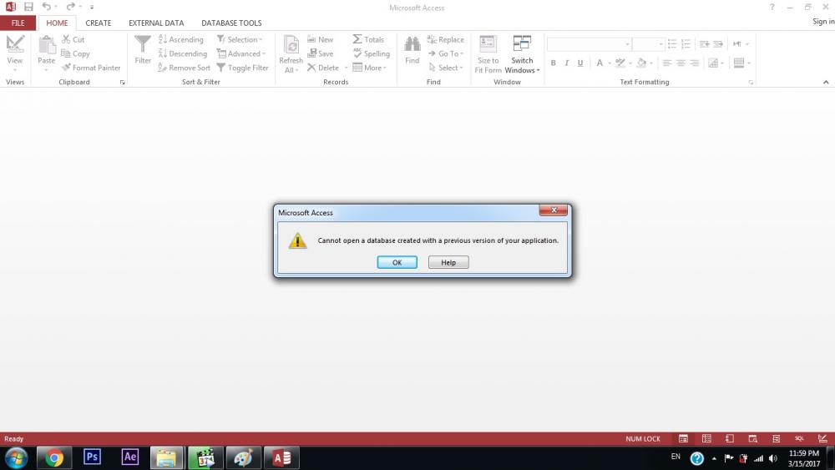Click New record command

click(320, 39)
